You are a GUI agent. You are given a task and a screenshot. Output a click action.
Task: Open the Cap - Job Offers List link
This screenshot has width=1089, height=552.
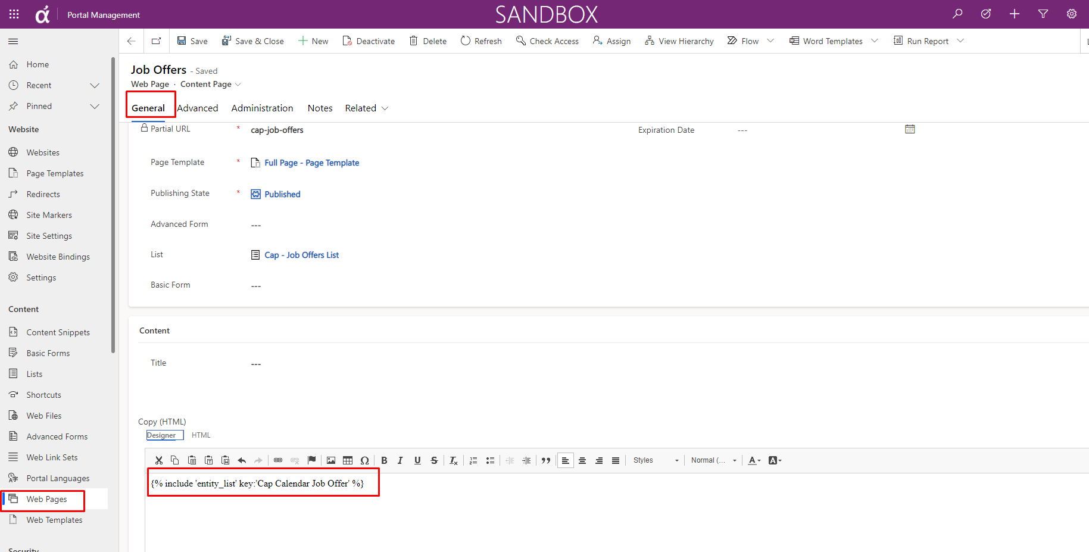[301, 255]
